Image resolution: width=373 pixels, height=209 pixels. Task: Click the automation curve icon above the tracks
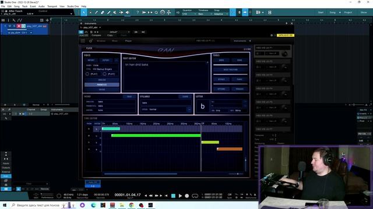coord(20,20)
